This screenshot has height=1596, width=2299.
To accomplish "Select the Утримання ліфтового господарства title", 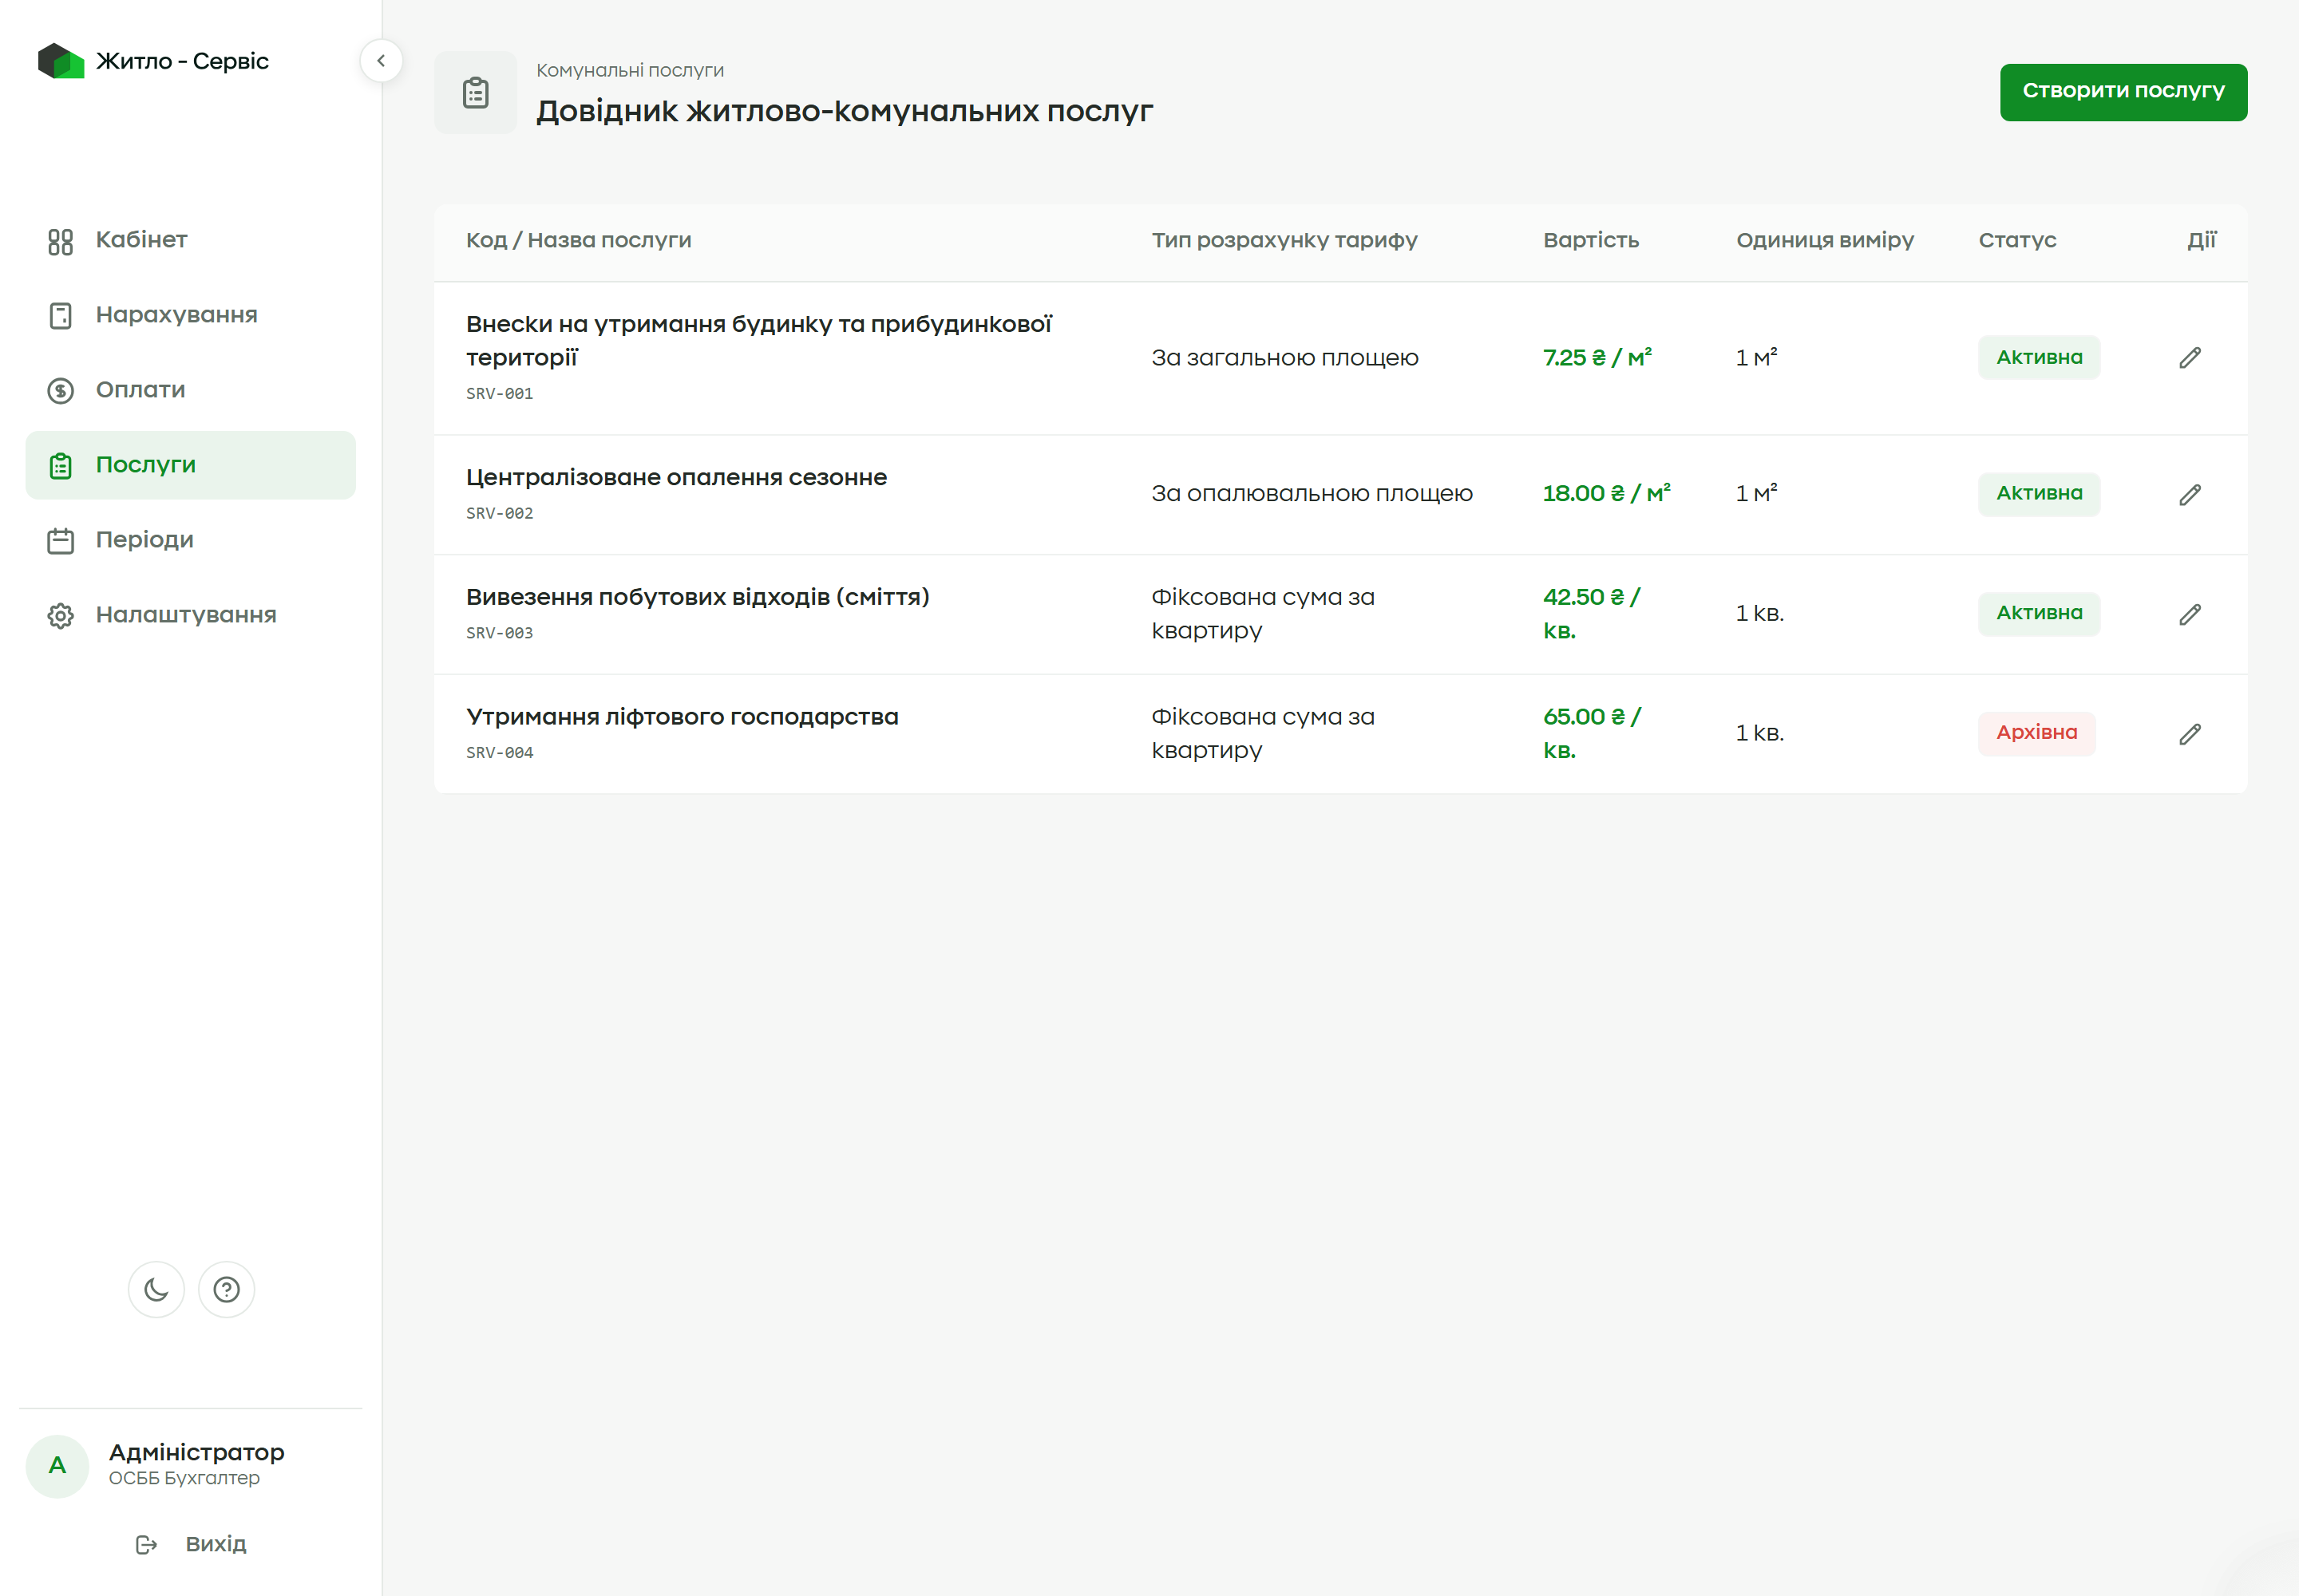I will tap(683, 717).
